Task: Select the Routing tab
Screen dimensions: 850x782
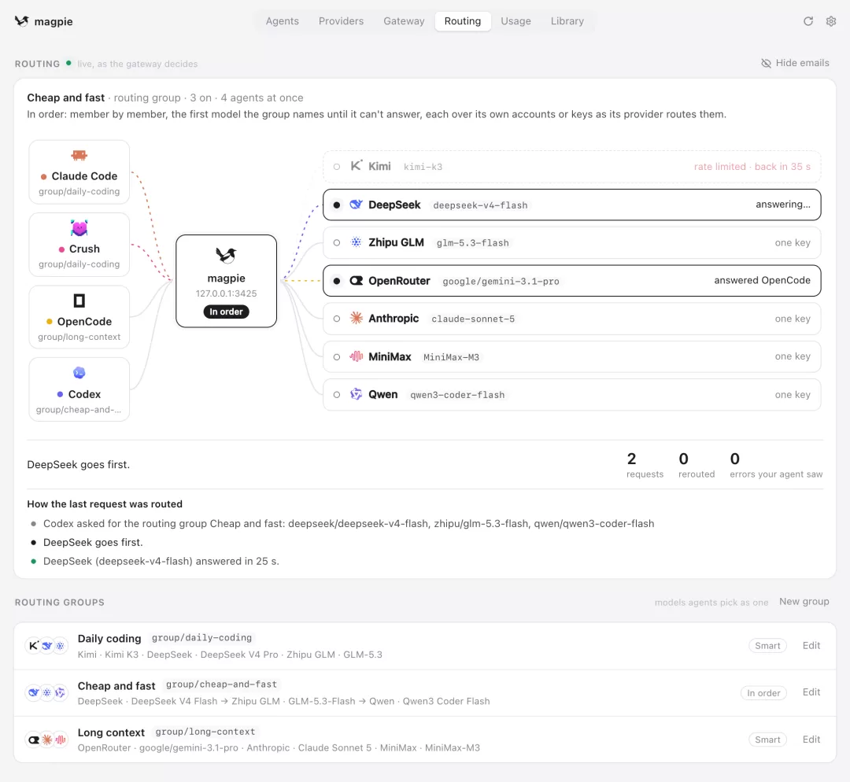Action: click(463, 21)
